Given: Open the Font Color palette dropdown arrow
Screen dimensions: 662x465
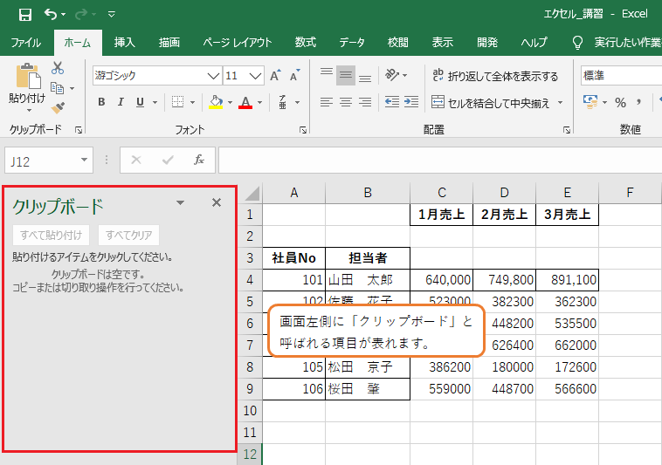Looking at the screenshot, I should click(x=259, y=102).
